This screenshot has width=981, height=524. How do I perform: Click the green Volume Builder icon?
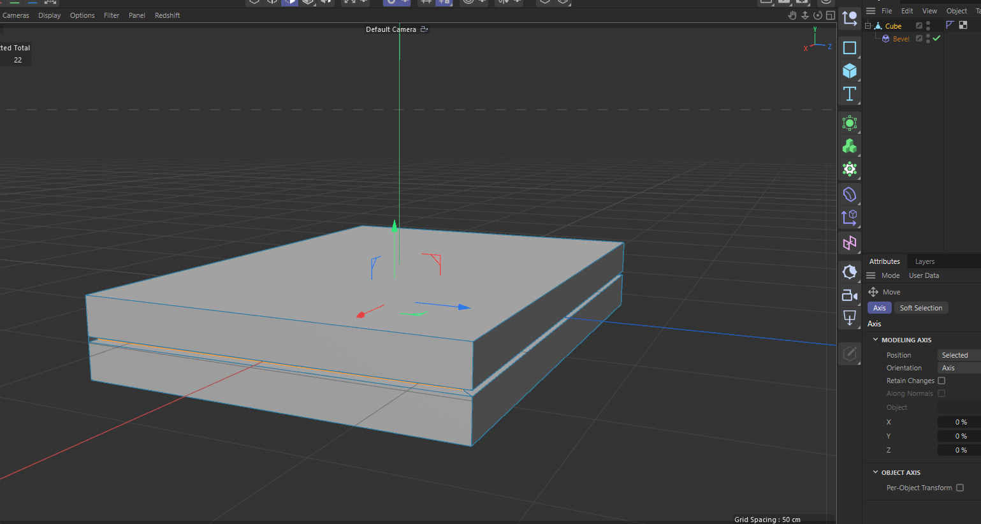[849, 147]
